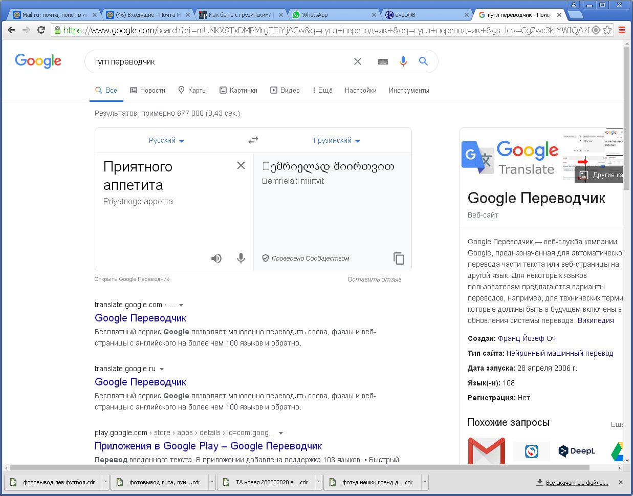Switch to 'Видео' search tab
The image size is (633, 496).
click(x=285, y=90)
